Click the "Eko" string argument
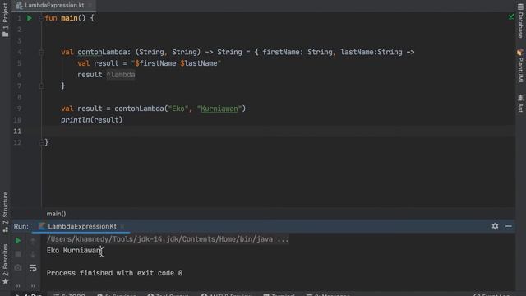Viewport: 526px width, 296px height. (178, 109)
